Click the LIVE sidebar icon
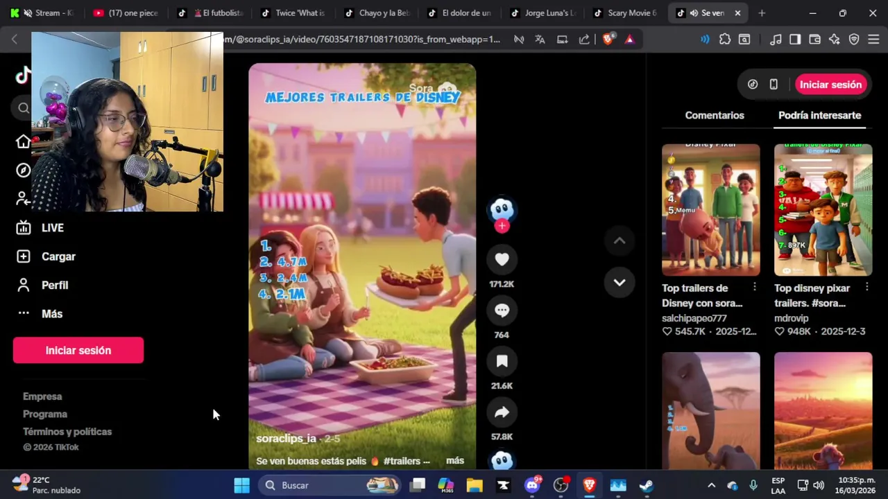Image resolution: width=888 pixels, height=499 pixels. (24, 228)
